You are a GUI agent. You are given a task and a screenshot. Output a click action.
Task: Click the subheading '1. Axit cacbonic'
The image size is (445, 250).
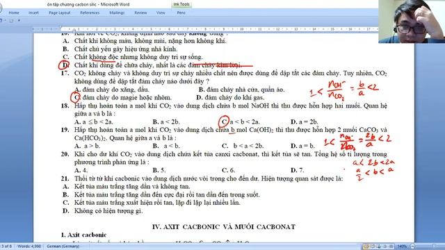[83, 235]
